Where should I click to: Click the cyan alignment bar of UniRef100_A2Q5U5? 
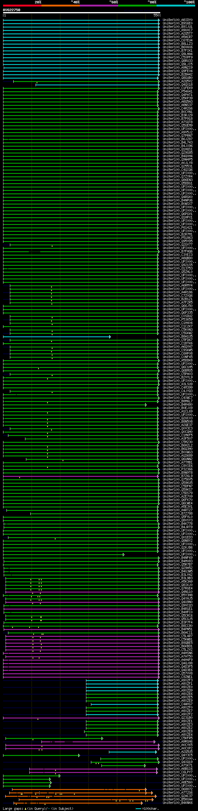133,752
